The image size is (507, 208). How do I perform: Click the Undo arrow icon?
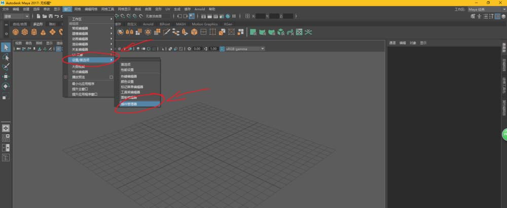(57, 16)
